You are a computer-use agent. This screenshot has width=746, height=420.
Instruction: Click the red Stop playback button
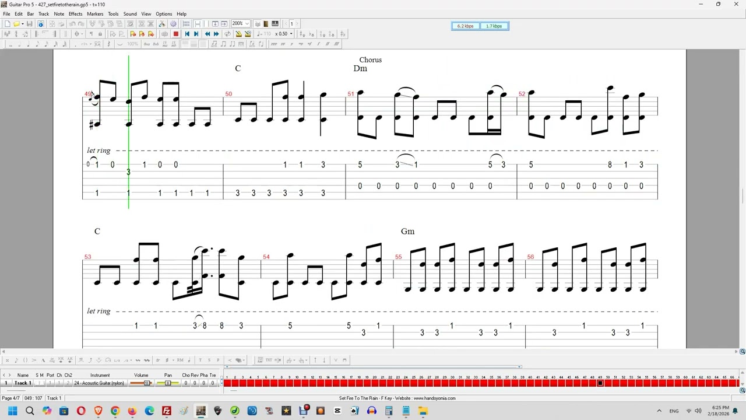coord(175,34)
